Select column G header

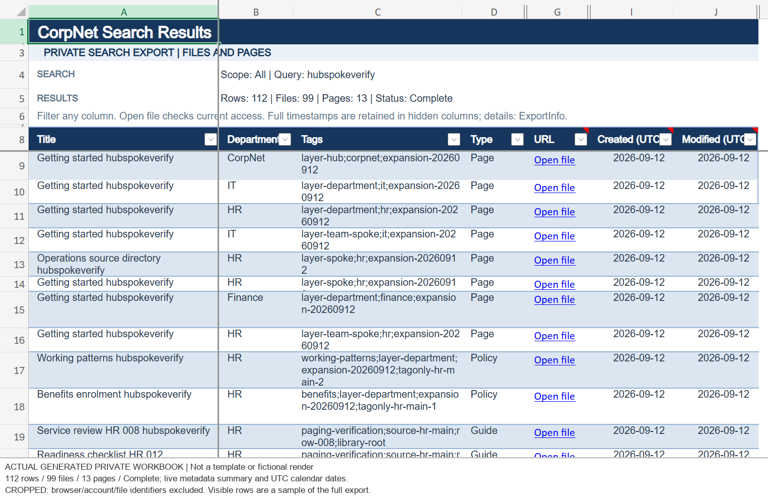coord(557,12)
